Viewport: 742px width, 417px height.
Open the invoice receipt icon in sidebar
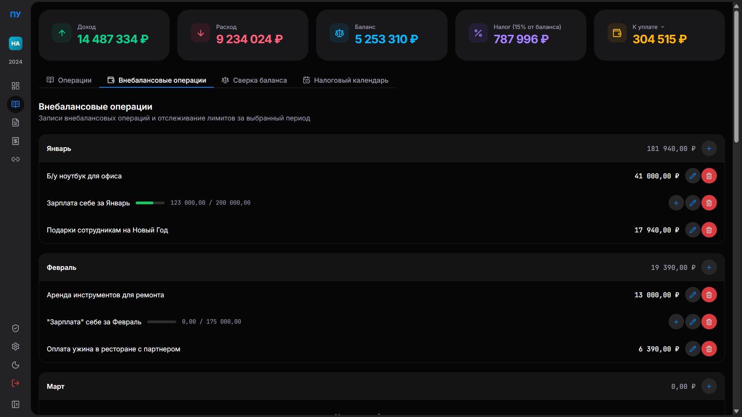(x=15, y=141)
